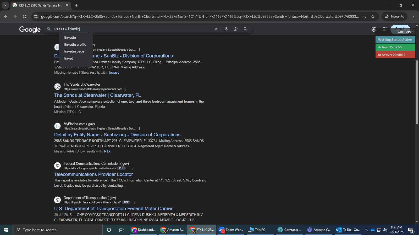Open U.S. Department of Transportation result

(x=116, y=209)
